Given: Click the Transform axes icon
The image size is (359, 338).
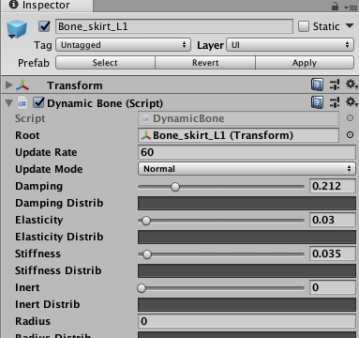Looking at the screenshot, I should 22,84.
